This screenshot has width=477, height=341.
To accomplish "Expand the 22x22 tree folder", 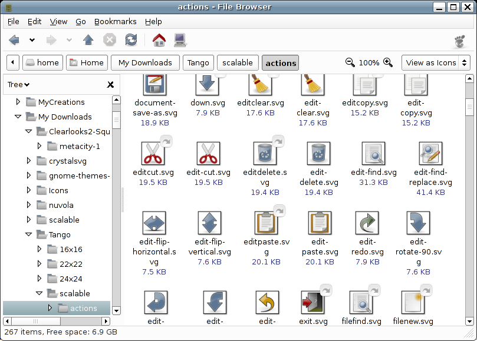I will (x=40, y=264).
